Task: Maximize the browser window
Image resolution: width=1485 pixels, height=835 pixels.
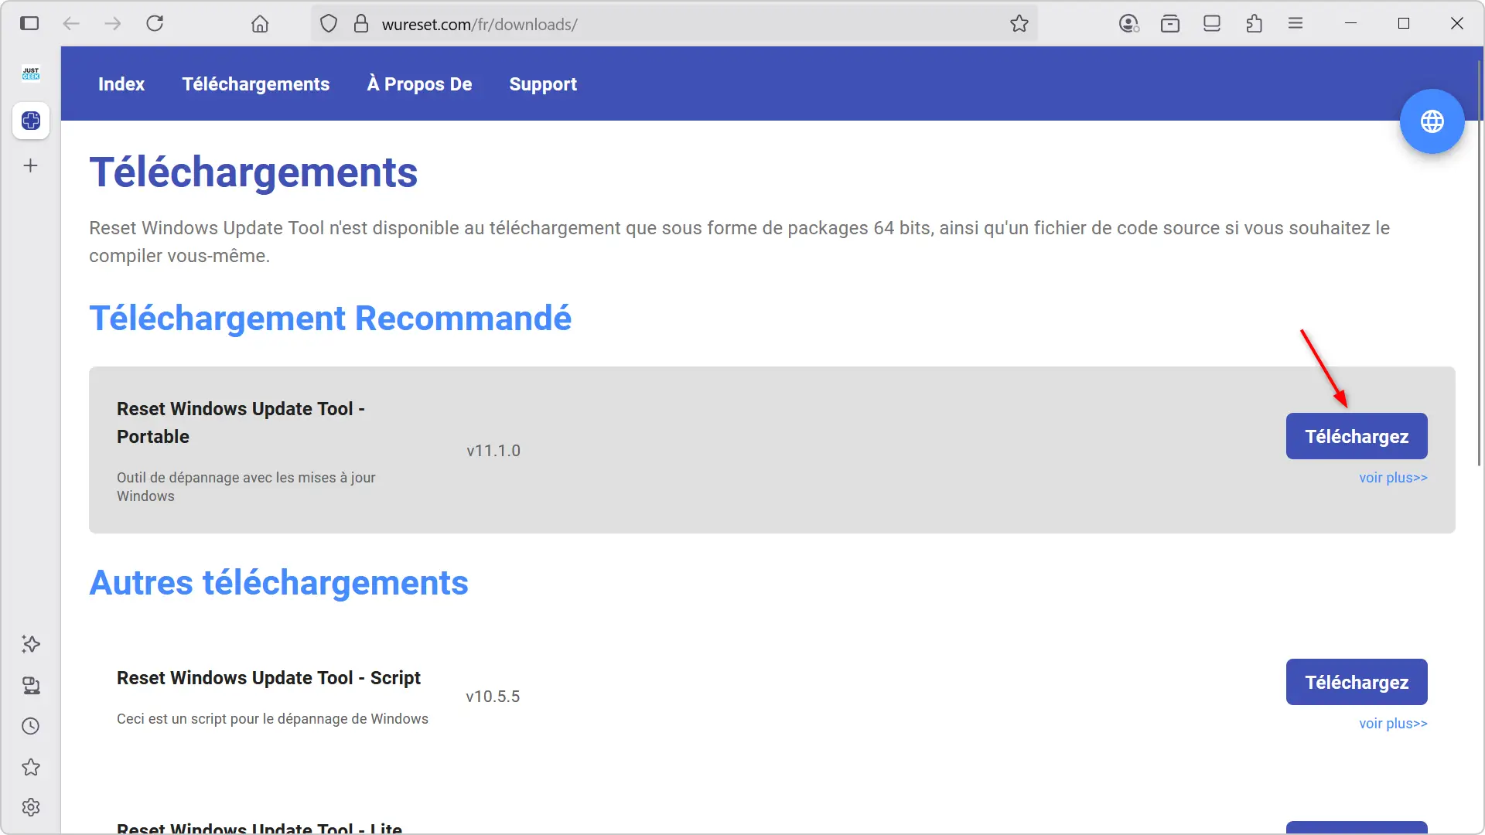Action: (1404, 23)
